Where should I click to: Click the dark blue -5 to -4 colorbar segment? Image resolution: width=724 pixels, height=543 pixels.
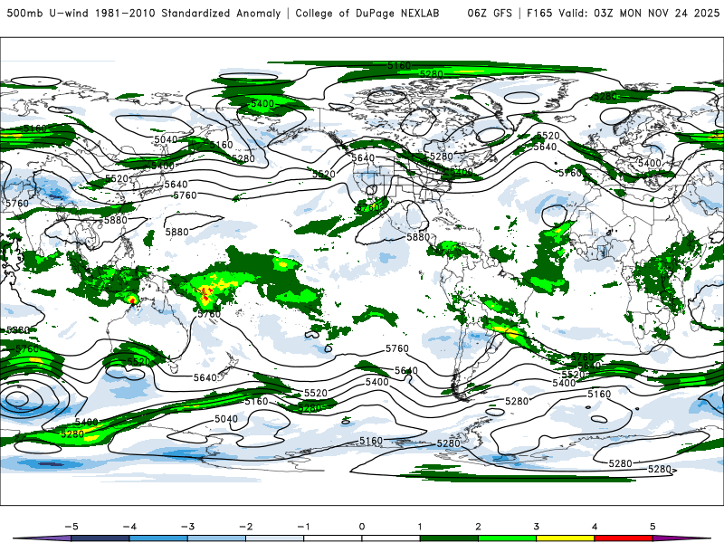point(100,538)
